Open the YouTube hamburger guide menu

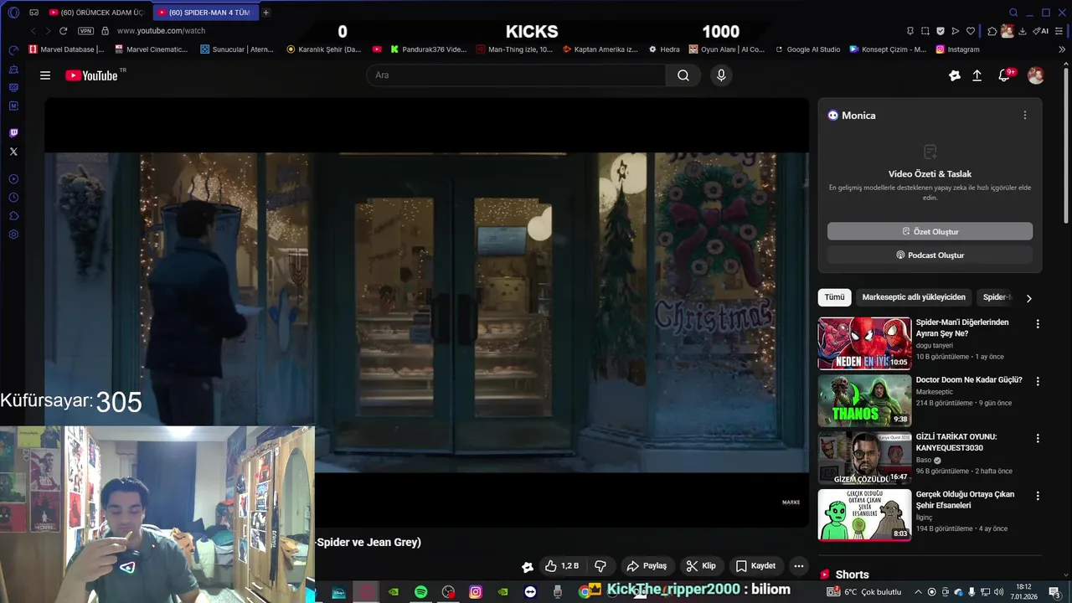coord(45,75)
